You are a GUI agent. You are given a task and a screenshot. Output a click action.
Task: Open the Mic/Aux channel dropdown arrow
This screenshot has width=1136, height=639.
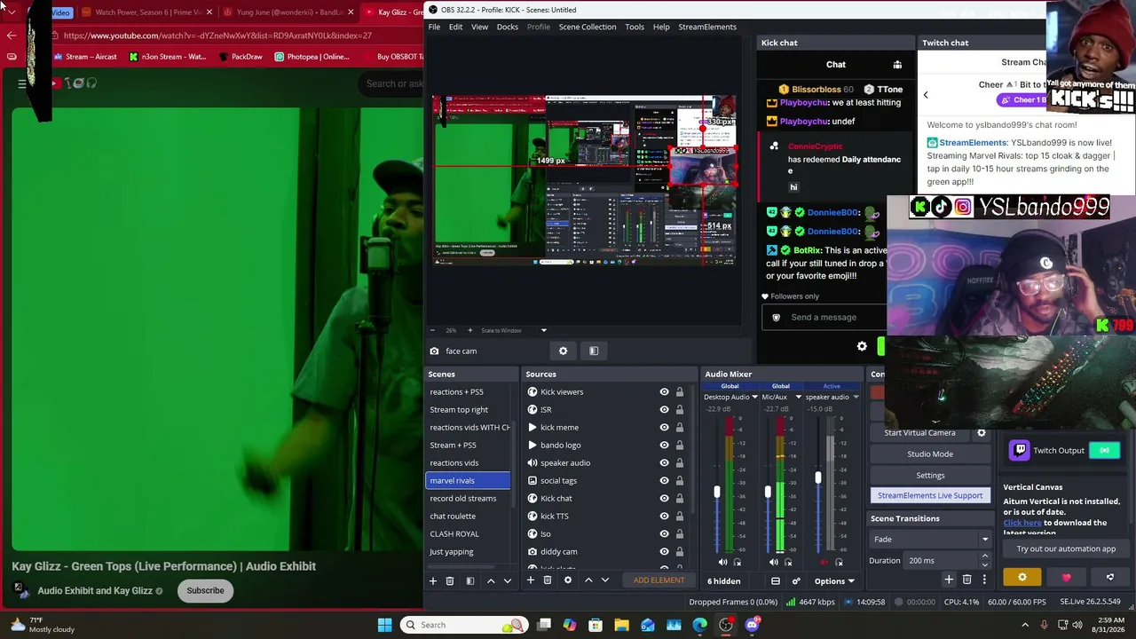click(798, 397)
